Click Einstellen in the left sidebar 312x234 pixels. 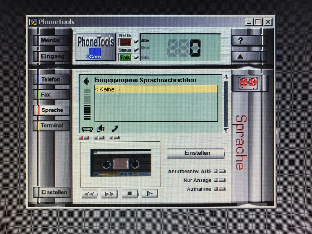53,192
